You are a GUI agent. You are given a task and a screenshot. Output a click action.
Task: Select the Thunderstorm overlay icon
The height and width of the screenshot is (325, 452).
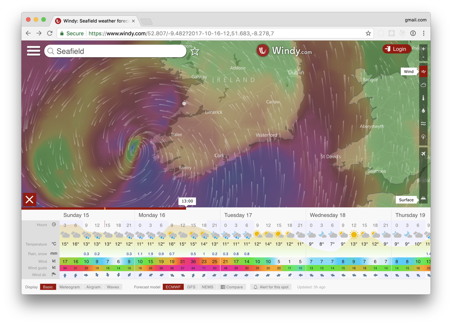423,137
